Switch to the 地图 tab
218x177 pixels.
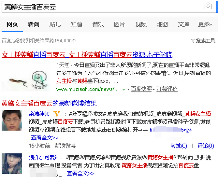(x=162, y=24)
